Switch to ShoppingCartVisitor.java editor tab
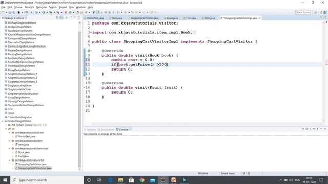Image resolution: width=328 pixels, height=184 pixels. click(143, 18)
